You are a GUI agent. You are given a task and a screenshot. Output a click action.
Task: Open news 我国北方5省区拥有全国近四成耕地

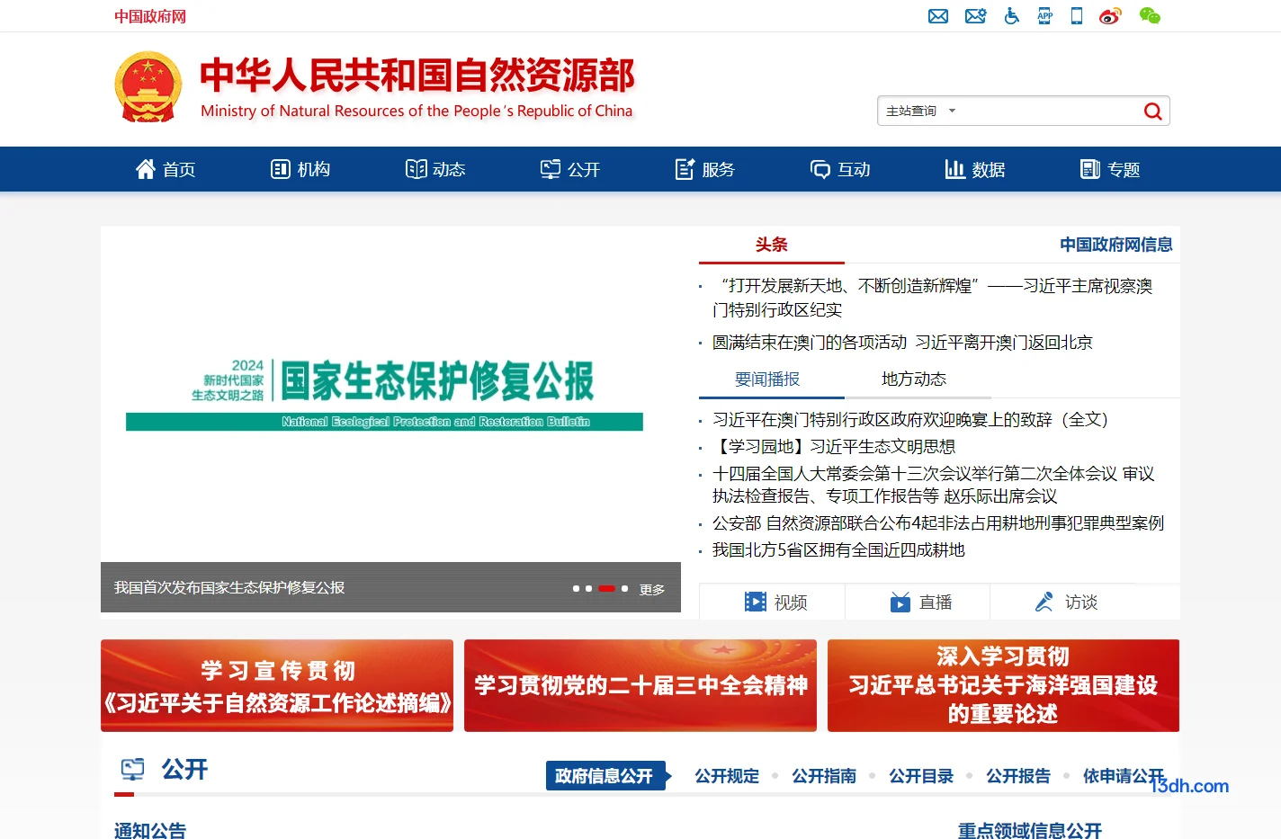[x=838, y=550]
